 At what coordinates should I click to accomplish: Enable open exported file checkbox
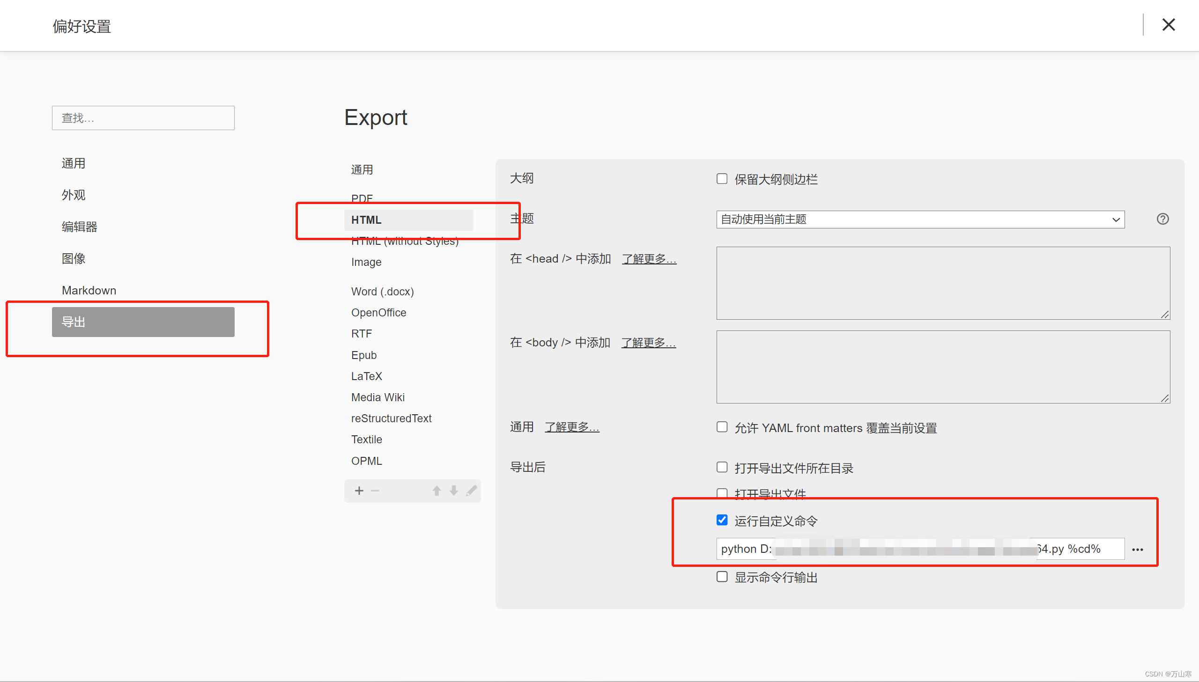(722, 494)
